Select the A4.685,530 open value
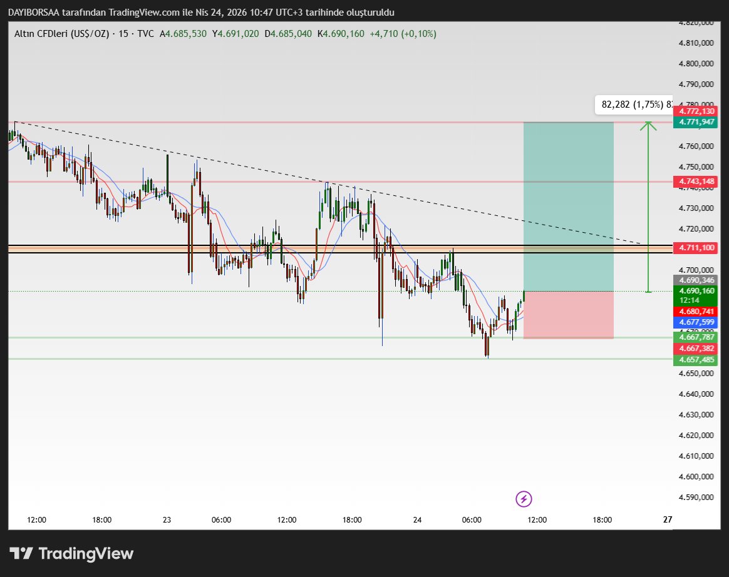The image size is (729, 577). pyautogui.click(x=183, y=33)
